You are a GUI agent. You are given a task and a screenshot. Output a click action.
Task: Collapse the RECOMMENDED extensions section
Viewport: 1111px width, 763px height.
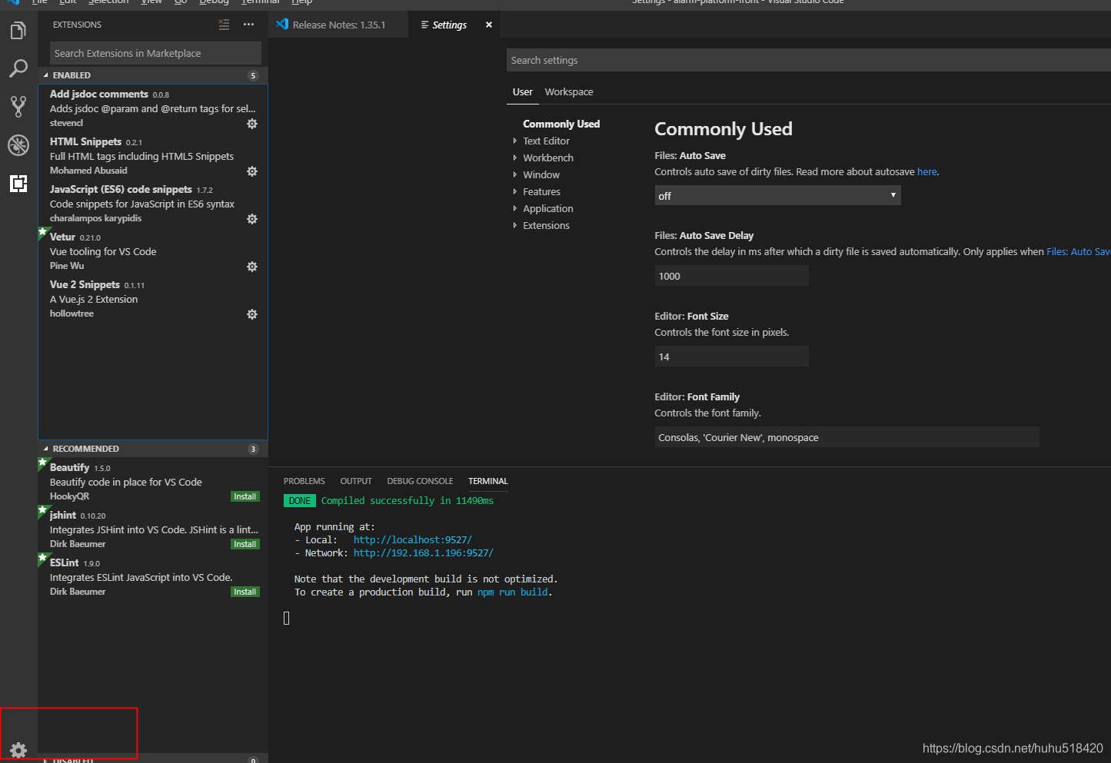click(153, 449)
